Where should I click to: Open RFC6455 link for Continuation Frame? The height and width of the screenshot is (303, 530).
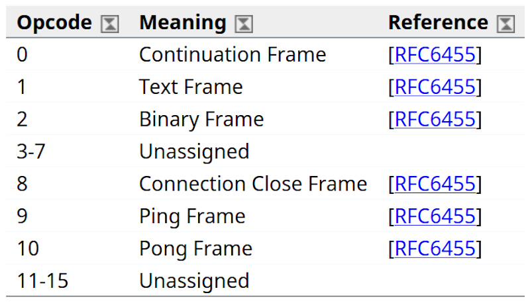coord(435,55)
